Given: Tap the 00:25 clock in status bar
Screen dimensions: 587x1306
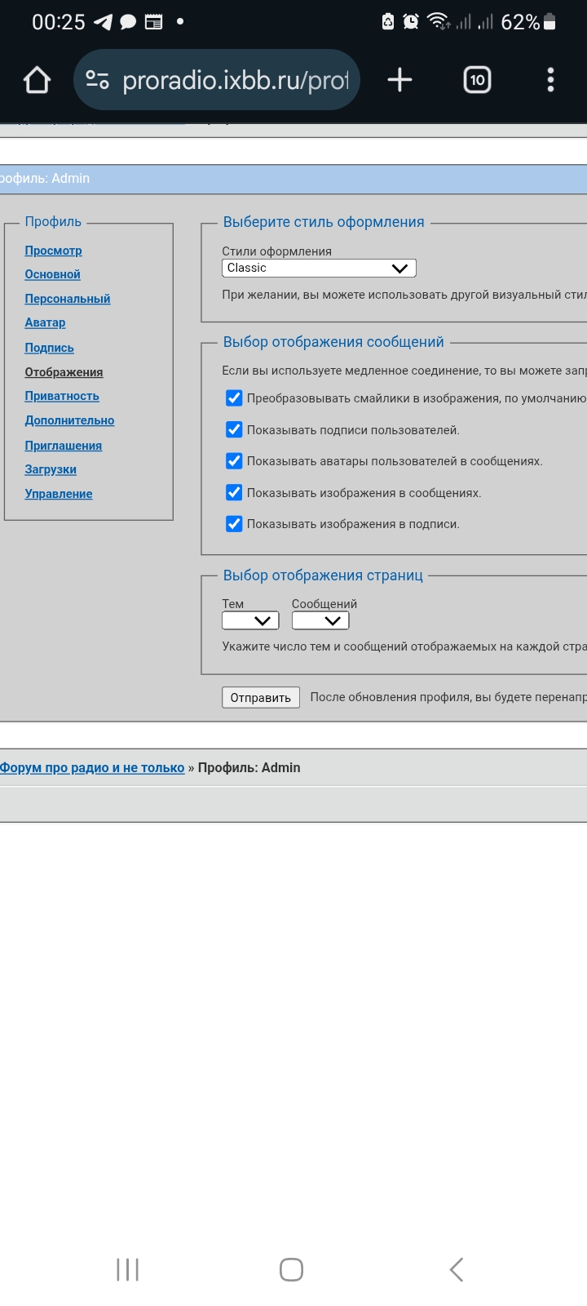Looking at the screenshot, I should (x=59, y=22).
